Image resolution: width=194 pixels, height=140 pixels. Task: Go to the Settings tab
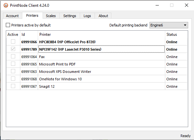click(x=70, y=16)
